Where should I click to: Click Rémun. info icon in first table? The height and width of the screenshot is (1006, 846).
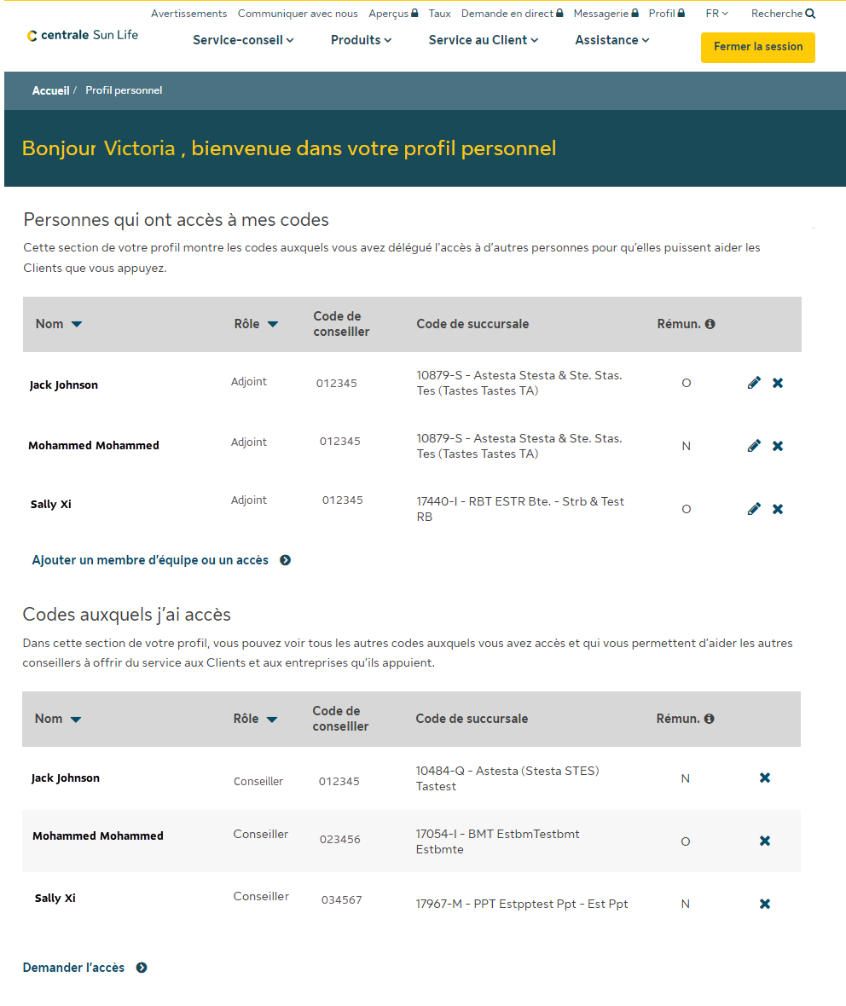[710, 324]
